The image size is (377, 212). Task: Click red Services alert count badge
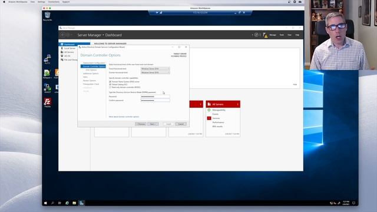coord(209,118)
